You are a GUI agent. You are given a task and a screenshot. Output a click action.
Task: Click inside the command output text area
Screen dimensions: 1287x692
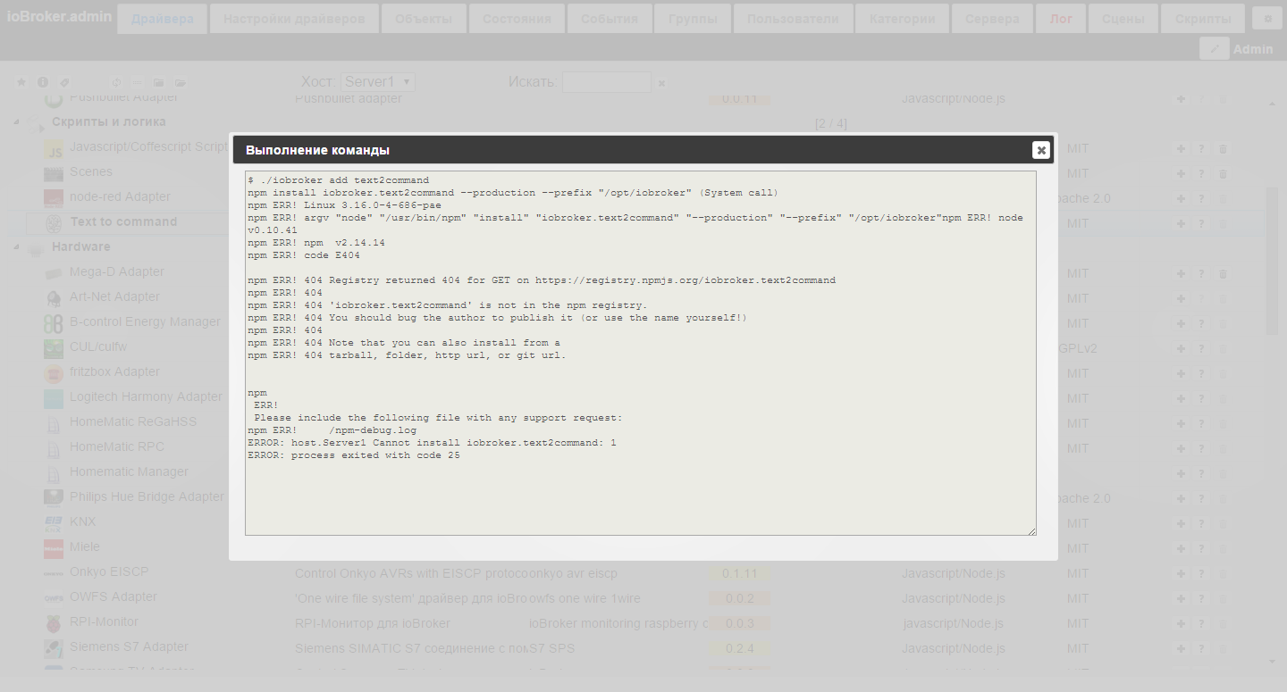pos(641,354)
